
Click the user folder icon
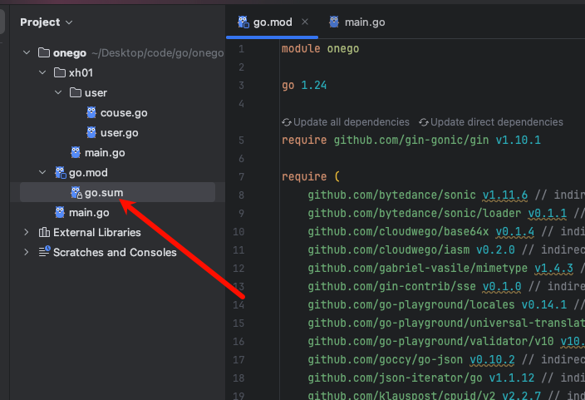(x=76, y=92)
